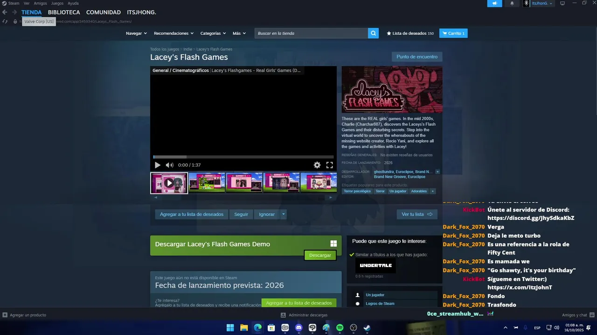The height and width of the screenshot is (335, 597).
Task: Open Steam from the taskbar
Action: click(367, 328)
